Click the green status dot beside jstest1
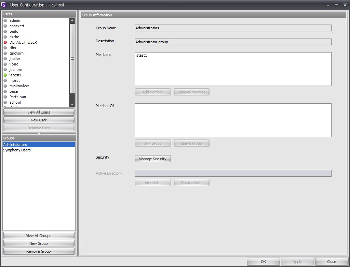 point(5,75)
